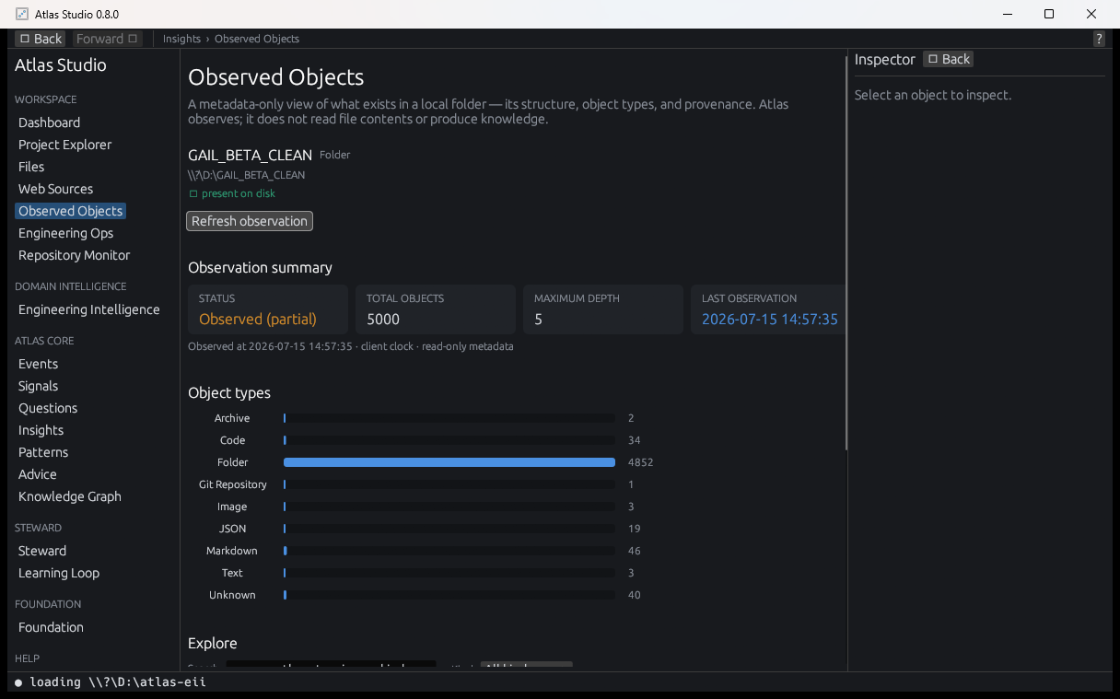Click the Explore section heading

point(213,643)
